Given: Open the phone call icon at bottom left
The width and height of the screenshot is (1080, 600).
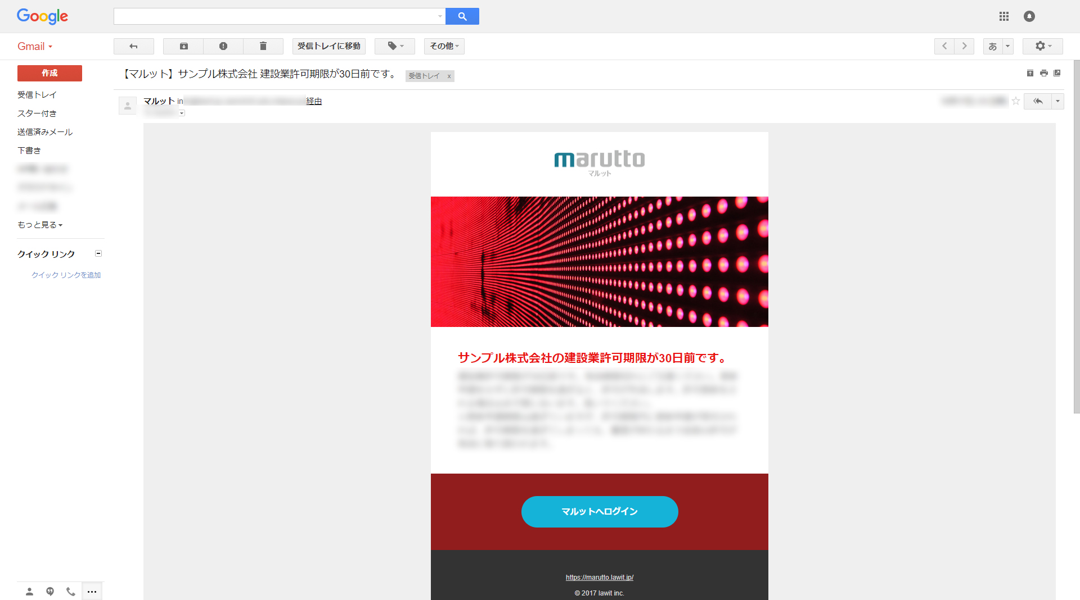Looking at the screenshot, I should 70,591.
